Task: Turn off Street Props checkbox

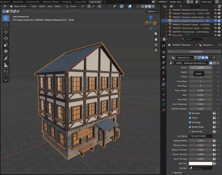Action: tap(190, 127)
